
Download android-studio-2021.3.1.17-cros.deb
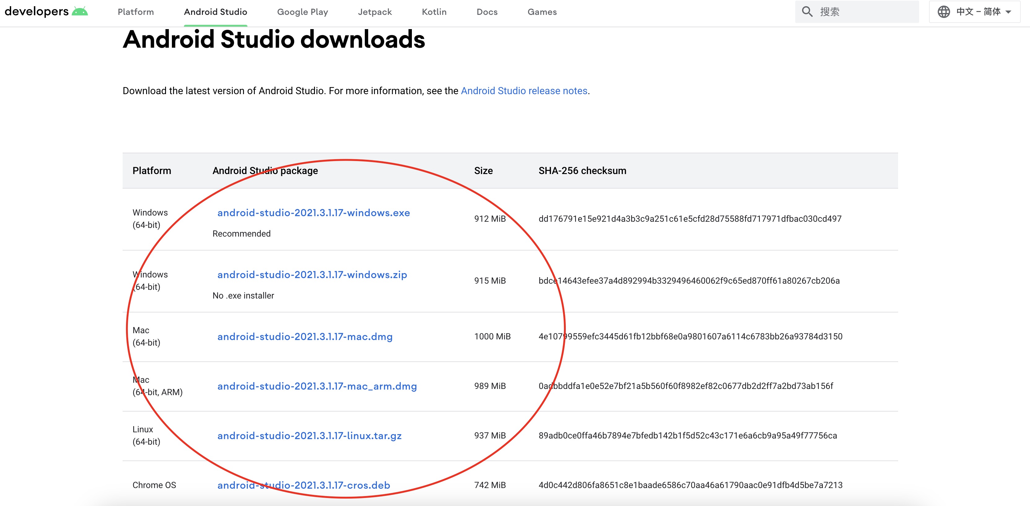(x=303, y=485)
